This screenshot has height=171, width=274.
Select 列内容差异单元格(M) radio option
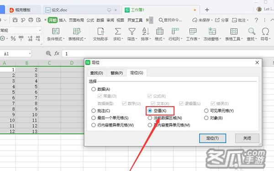[x=150, y=125]
